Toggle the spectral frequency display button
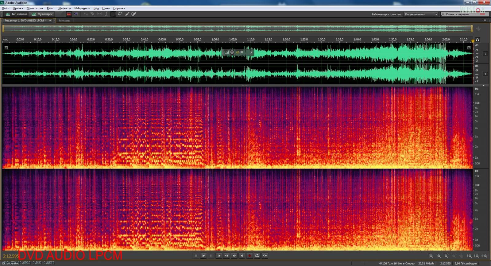Image resolution: width=491 pixels, height=266 pixels. click(x=69, y=14)
